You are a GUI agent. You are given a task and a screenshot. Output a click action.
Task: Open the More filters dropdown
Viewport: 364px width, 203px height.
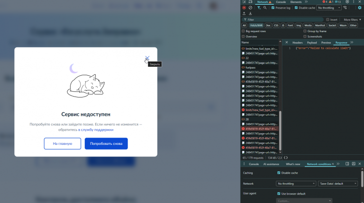(353, 20)
